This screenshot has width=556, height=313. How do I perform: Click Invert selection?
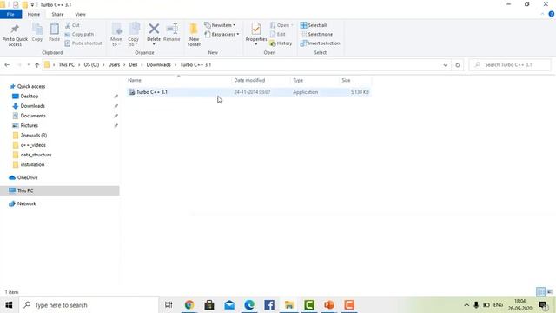pyautogui.click(x=320, y=43)
